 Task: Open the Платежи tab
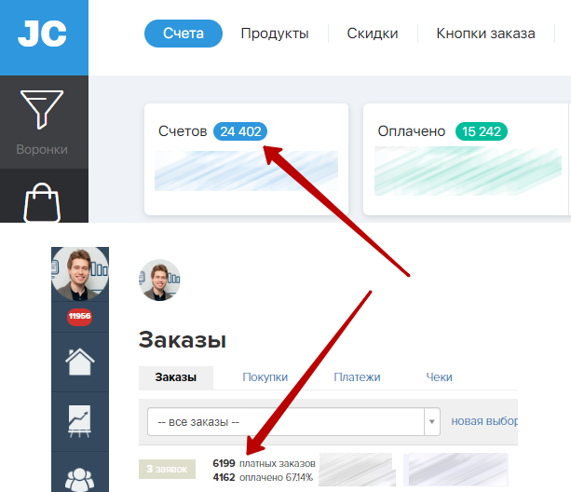(x=357, y=377)
